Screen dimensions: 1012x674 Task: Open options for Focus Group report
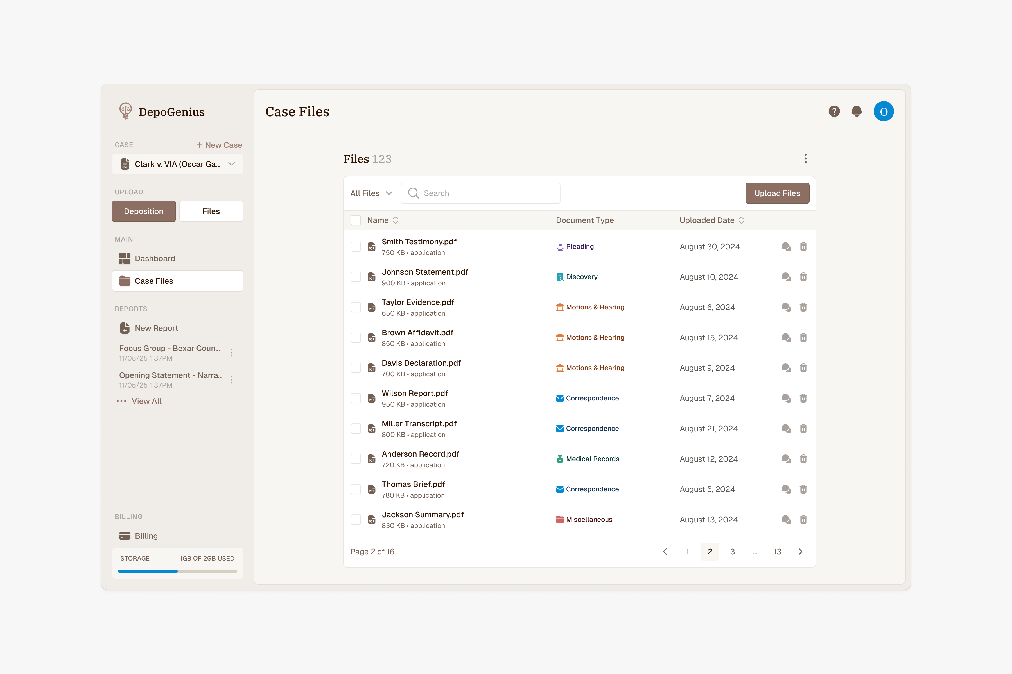(231, 353)
